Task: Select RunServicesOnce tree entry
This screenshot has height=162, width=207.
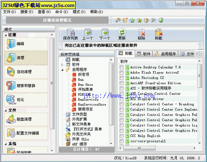Action: click(92, 105)
